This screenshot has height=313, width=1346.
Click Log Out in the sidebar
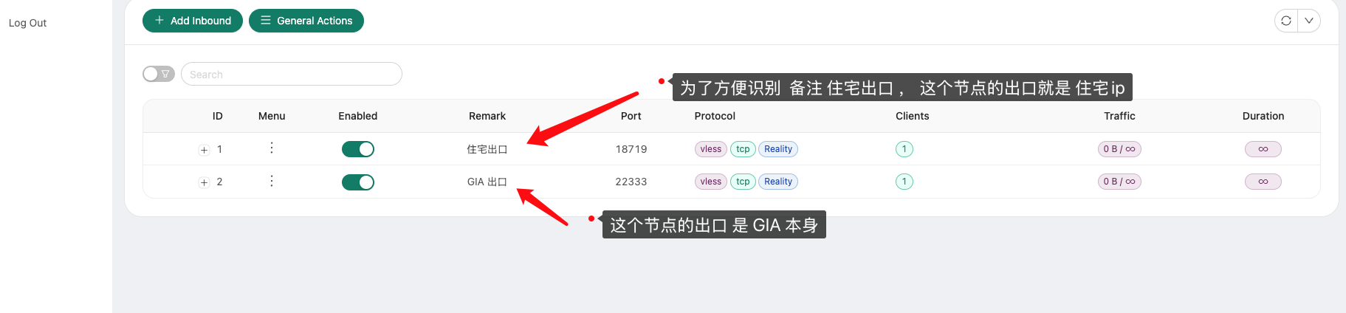click(27, 23)
